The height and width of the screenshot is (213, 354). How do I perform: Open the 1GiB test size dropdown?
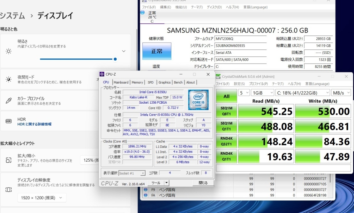(x=263, y=93)
